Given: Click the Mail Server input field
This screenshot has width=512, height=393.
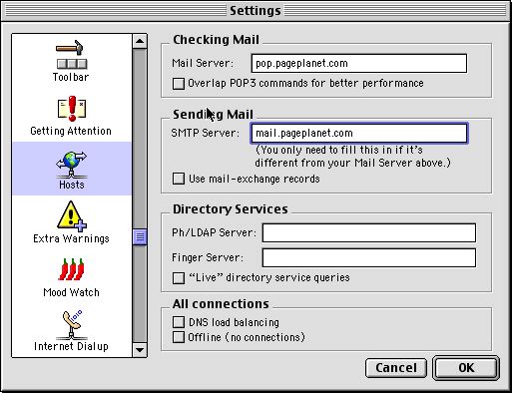Looking at the screenshot, I should pos(359,63).
